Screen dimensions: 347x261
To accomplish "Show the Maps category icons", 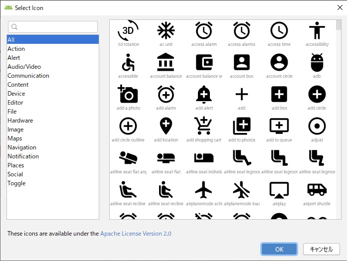I will (x=53, y=138).
